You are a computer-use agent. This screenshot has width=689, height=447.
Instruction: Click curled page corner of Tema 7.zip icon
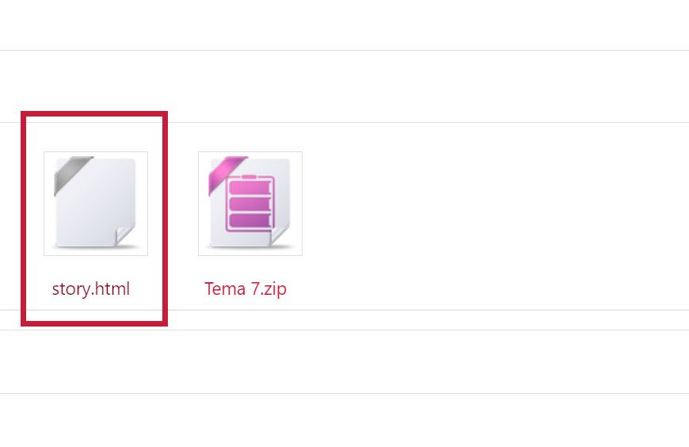[x=279, y=236]
